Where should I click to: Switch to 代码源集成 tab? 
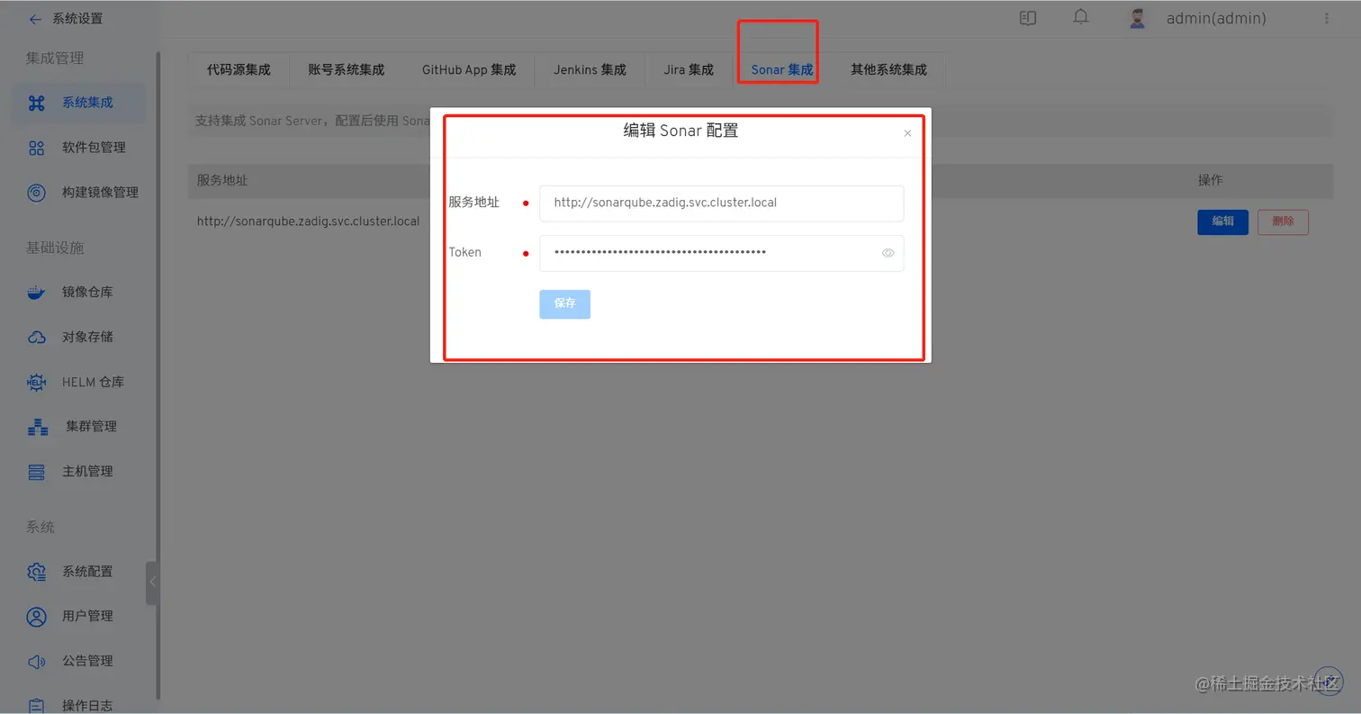click(239, 69)
